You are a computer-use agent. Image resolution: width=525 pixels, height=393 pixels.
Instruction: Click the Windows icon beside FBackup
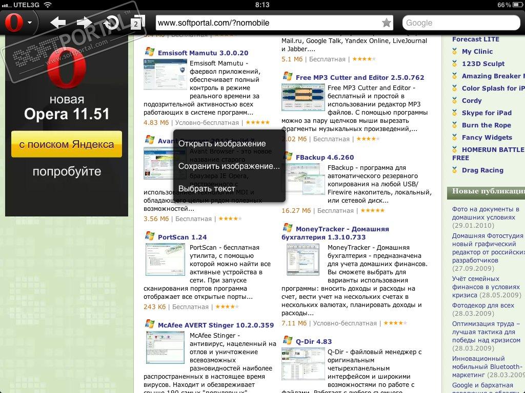coord(287,156)
